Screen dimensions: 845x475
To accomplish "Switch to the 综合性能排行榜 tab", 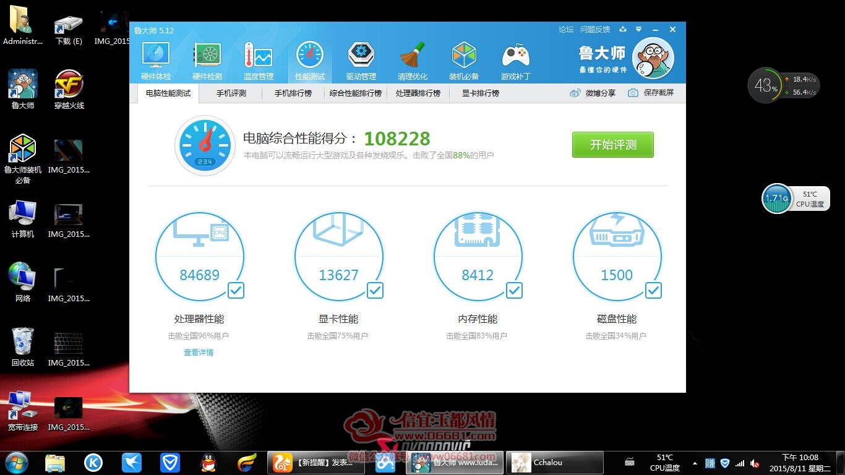I will click(x=356, y=93).
